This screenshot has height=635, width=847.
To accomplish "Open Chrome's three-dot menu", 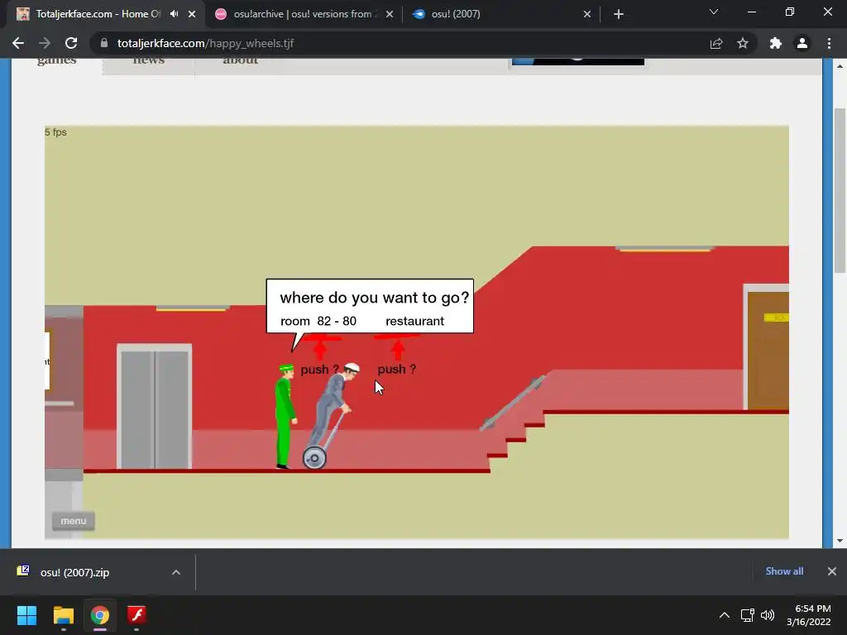I will (829, 43).
